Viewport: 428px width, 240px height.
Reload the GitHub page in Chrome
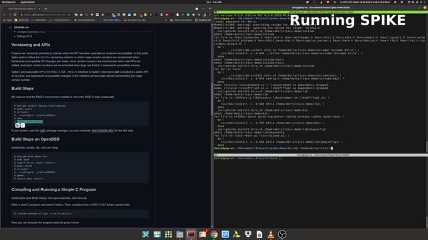pyautogui.click(x=15, y=15)
